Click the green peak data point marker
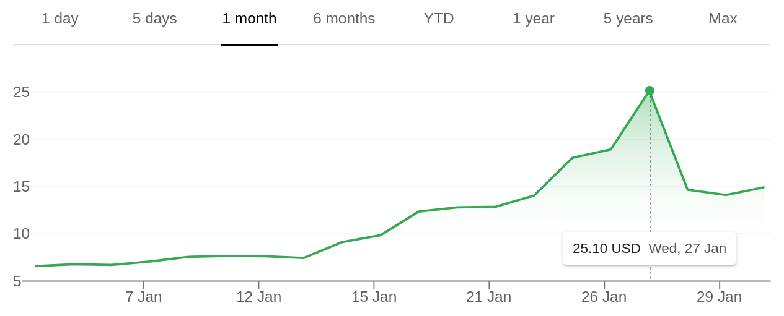The width and height of the screenshot is (784, 316). (x=650, y=91)
